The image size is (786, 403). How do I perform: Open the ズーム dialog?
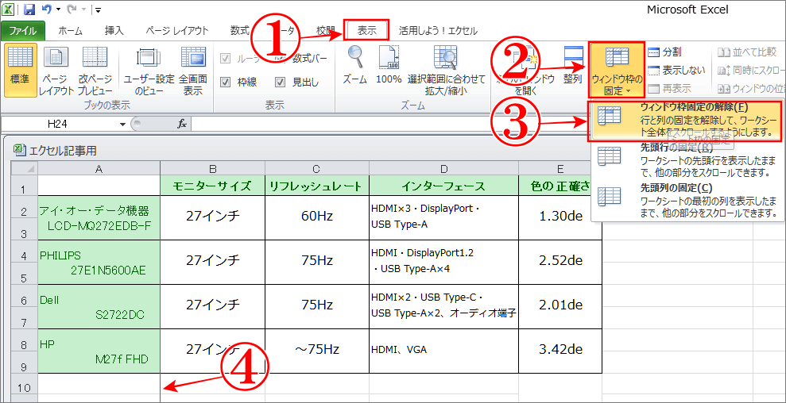(x=355, y=65)
